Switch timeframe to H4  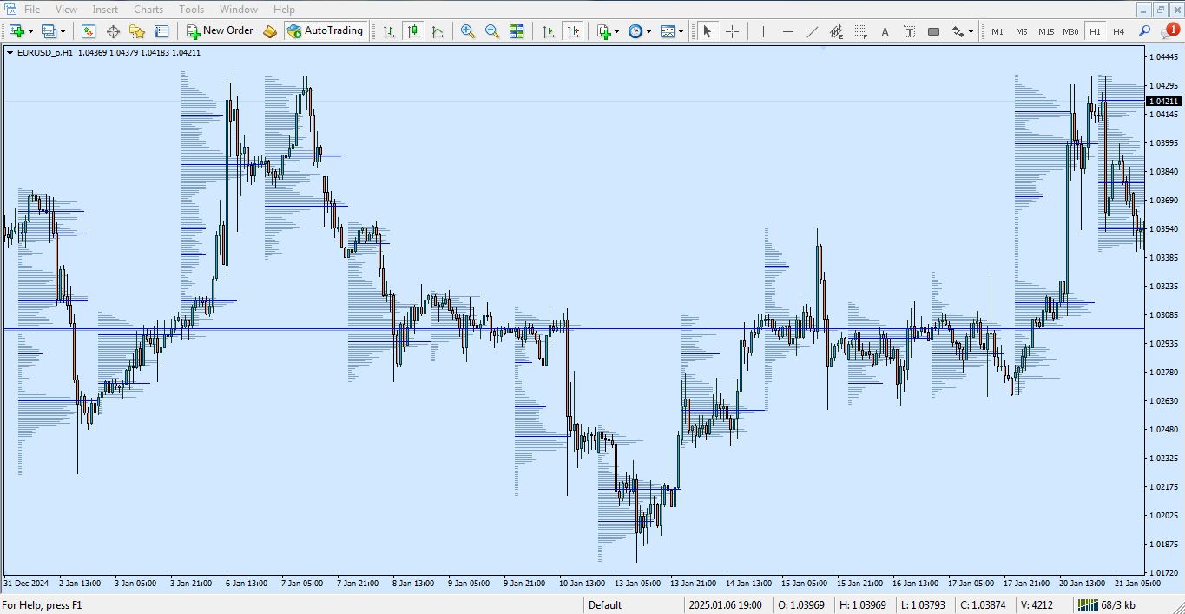(1118, 31)
